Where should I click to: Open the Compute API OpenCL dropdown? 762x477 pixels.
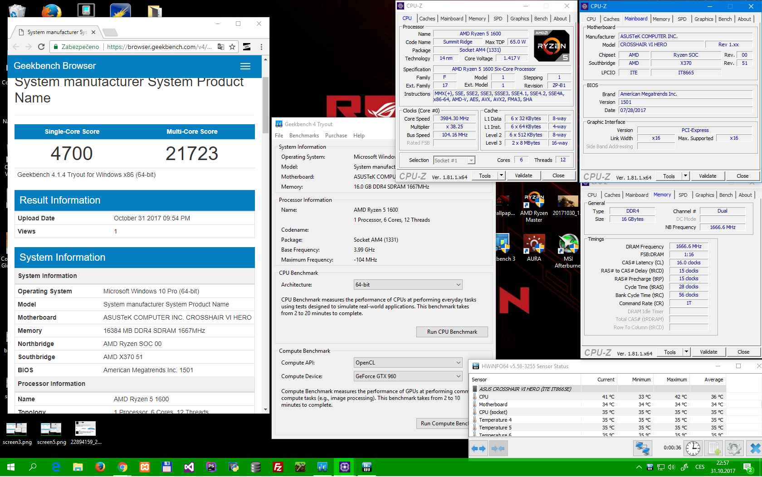coord(408,363)
